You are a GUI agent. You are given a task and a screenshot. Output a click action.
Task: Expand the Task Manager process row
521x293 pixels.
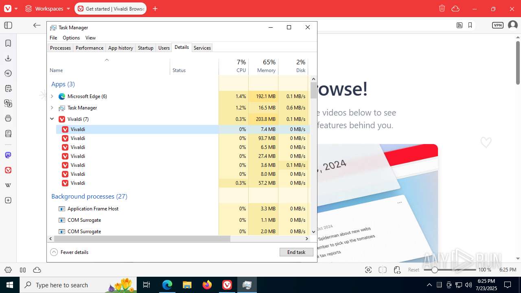tap(52, 108)
